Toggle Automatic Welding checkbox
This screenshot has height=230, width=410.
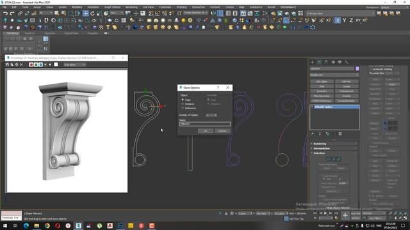371,70
